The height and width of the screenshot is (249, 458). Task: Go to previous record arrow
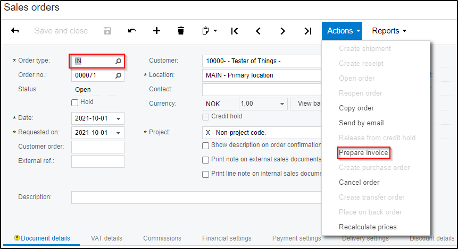(258, 31)
